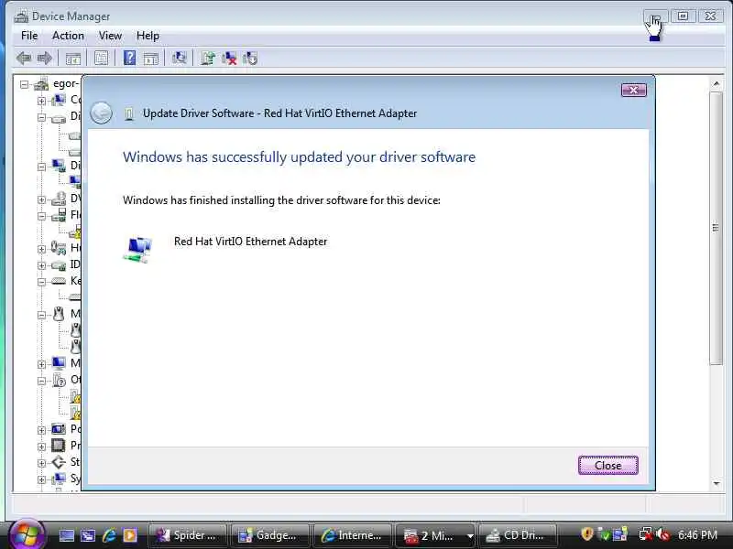Click the Forward arrow in Device Manager toolbar
Viewport: 733px width, 549px height.
click(44, 59)
